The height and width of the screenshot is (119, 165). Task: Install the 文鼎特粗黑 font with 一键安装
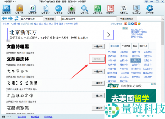[x=98, y=46]
